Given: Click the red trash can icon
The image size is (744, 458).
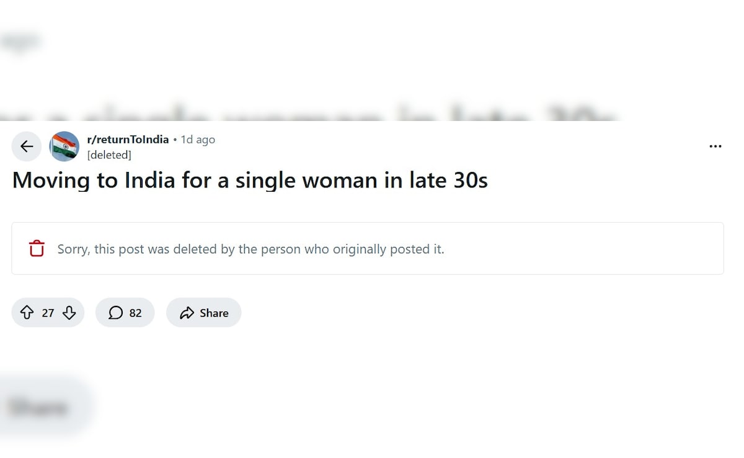Looking at the screenshot, I should point(37,248).
